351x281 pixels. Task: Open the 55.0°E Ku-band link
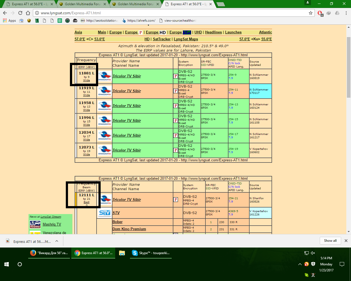[x=267, y=39]
